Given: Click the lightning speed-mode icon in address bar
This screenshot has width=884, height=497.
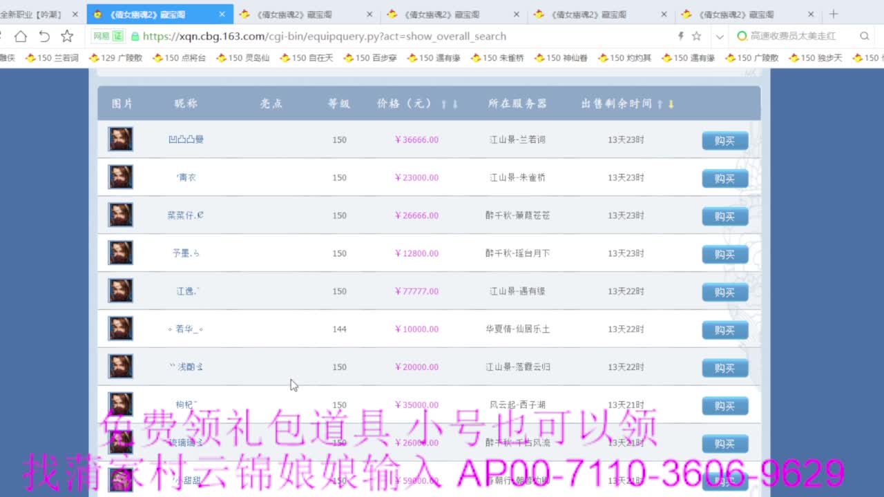Looking at the screenshot, I should 680,36.
